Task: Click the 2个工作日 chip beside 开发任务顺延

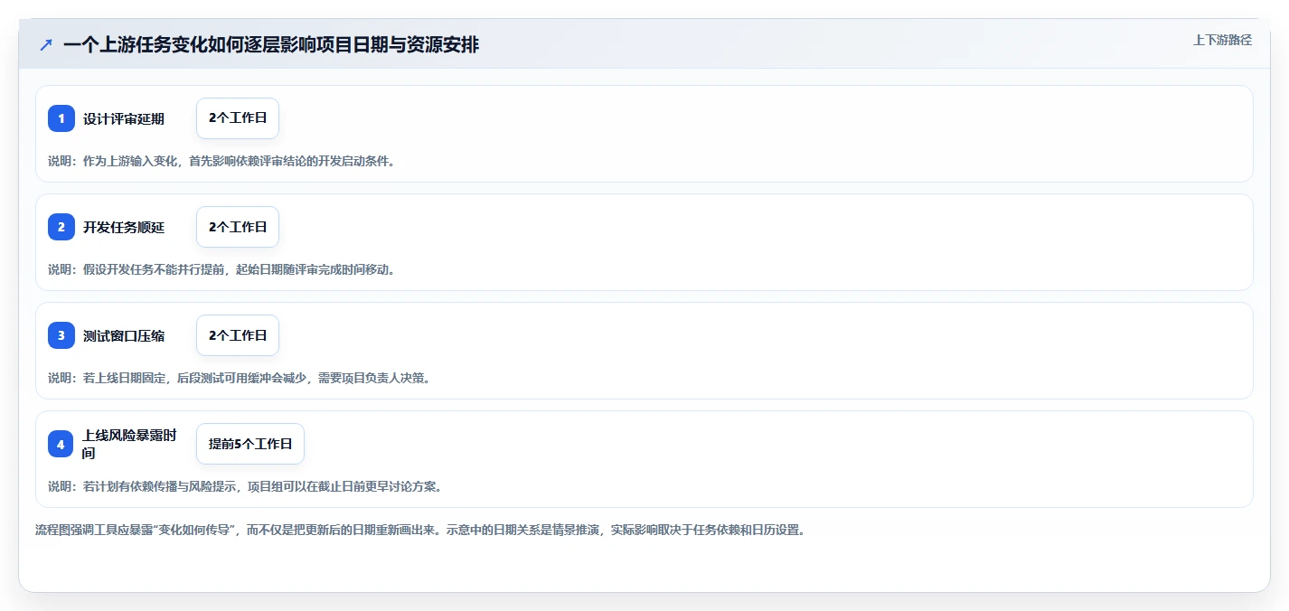Action: tap(238, 227)
